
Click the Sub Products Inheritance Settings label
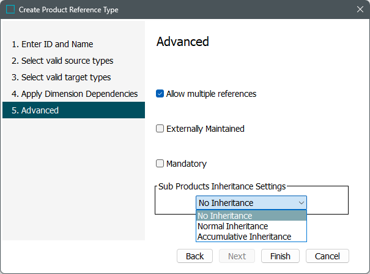tap(222, 186)
